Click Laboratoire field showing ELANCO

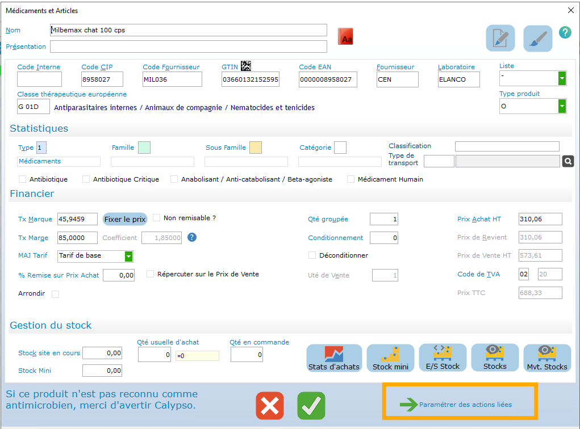(458, 79)
